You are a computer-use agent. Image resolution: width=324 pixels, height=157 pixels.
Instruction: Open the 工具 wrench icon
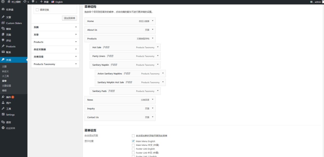(3, 109)
